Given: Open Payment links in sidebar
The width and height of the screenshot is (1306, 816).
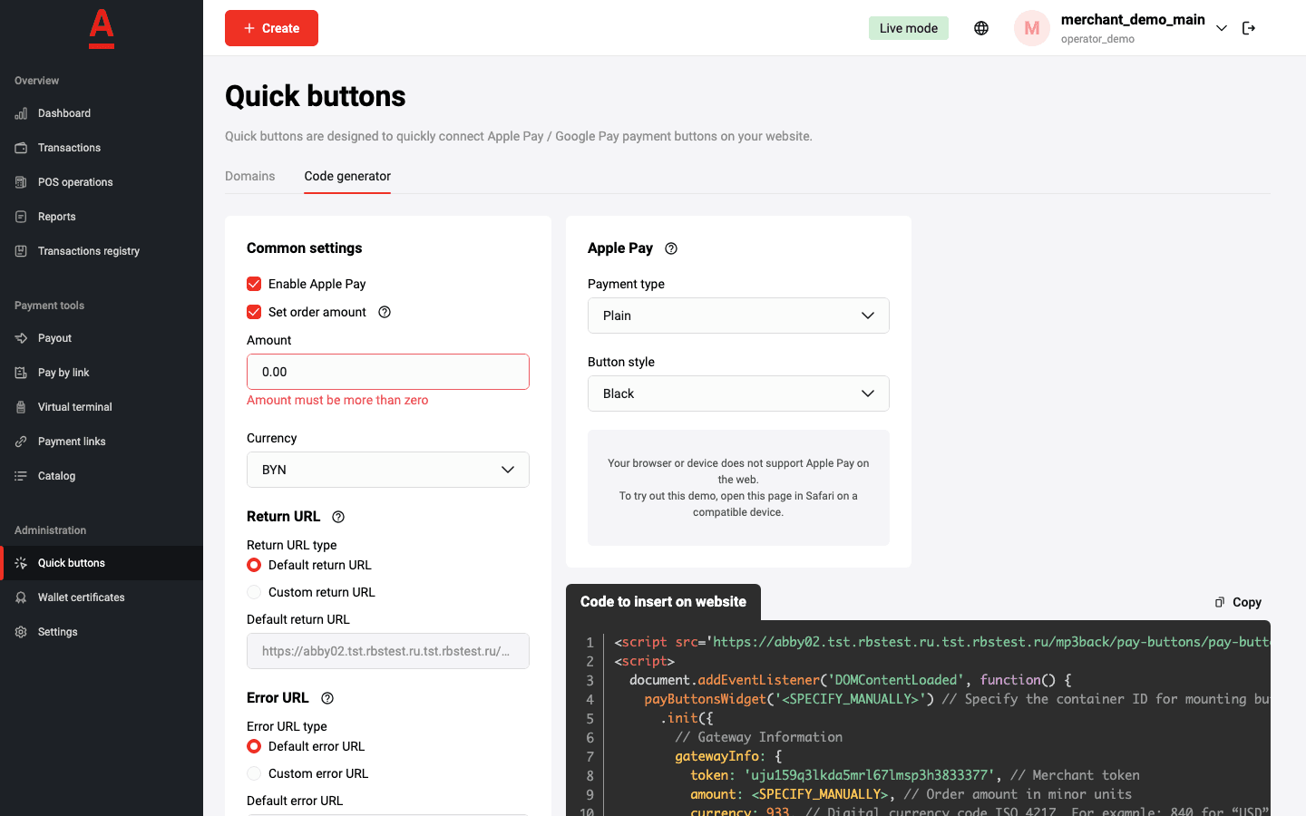Looking at the screenshot, I should [x=102, y=442].
